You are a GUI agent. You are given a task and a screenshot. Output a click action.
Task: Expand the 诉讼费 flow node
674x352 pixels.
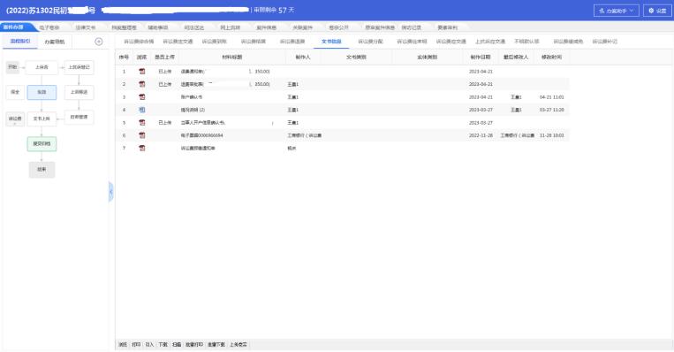tap(15, 119)
